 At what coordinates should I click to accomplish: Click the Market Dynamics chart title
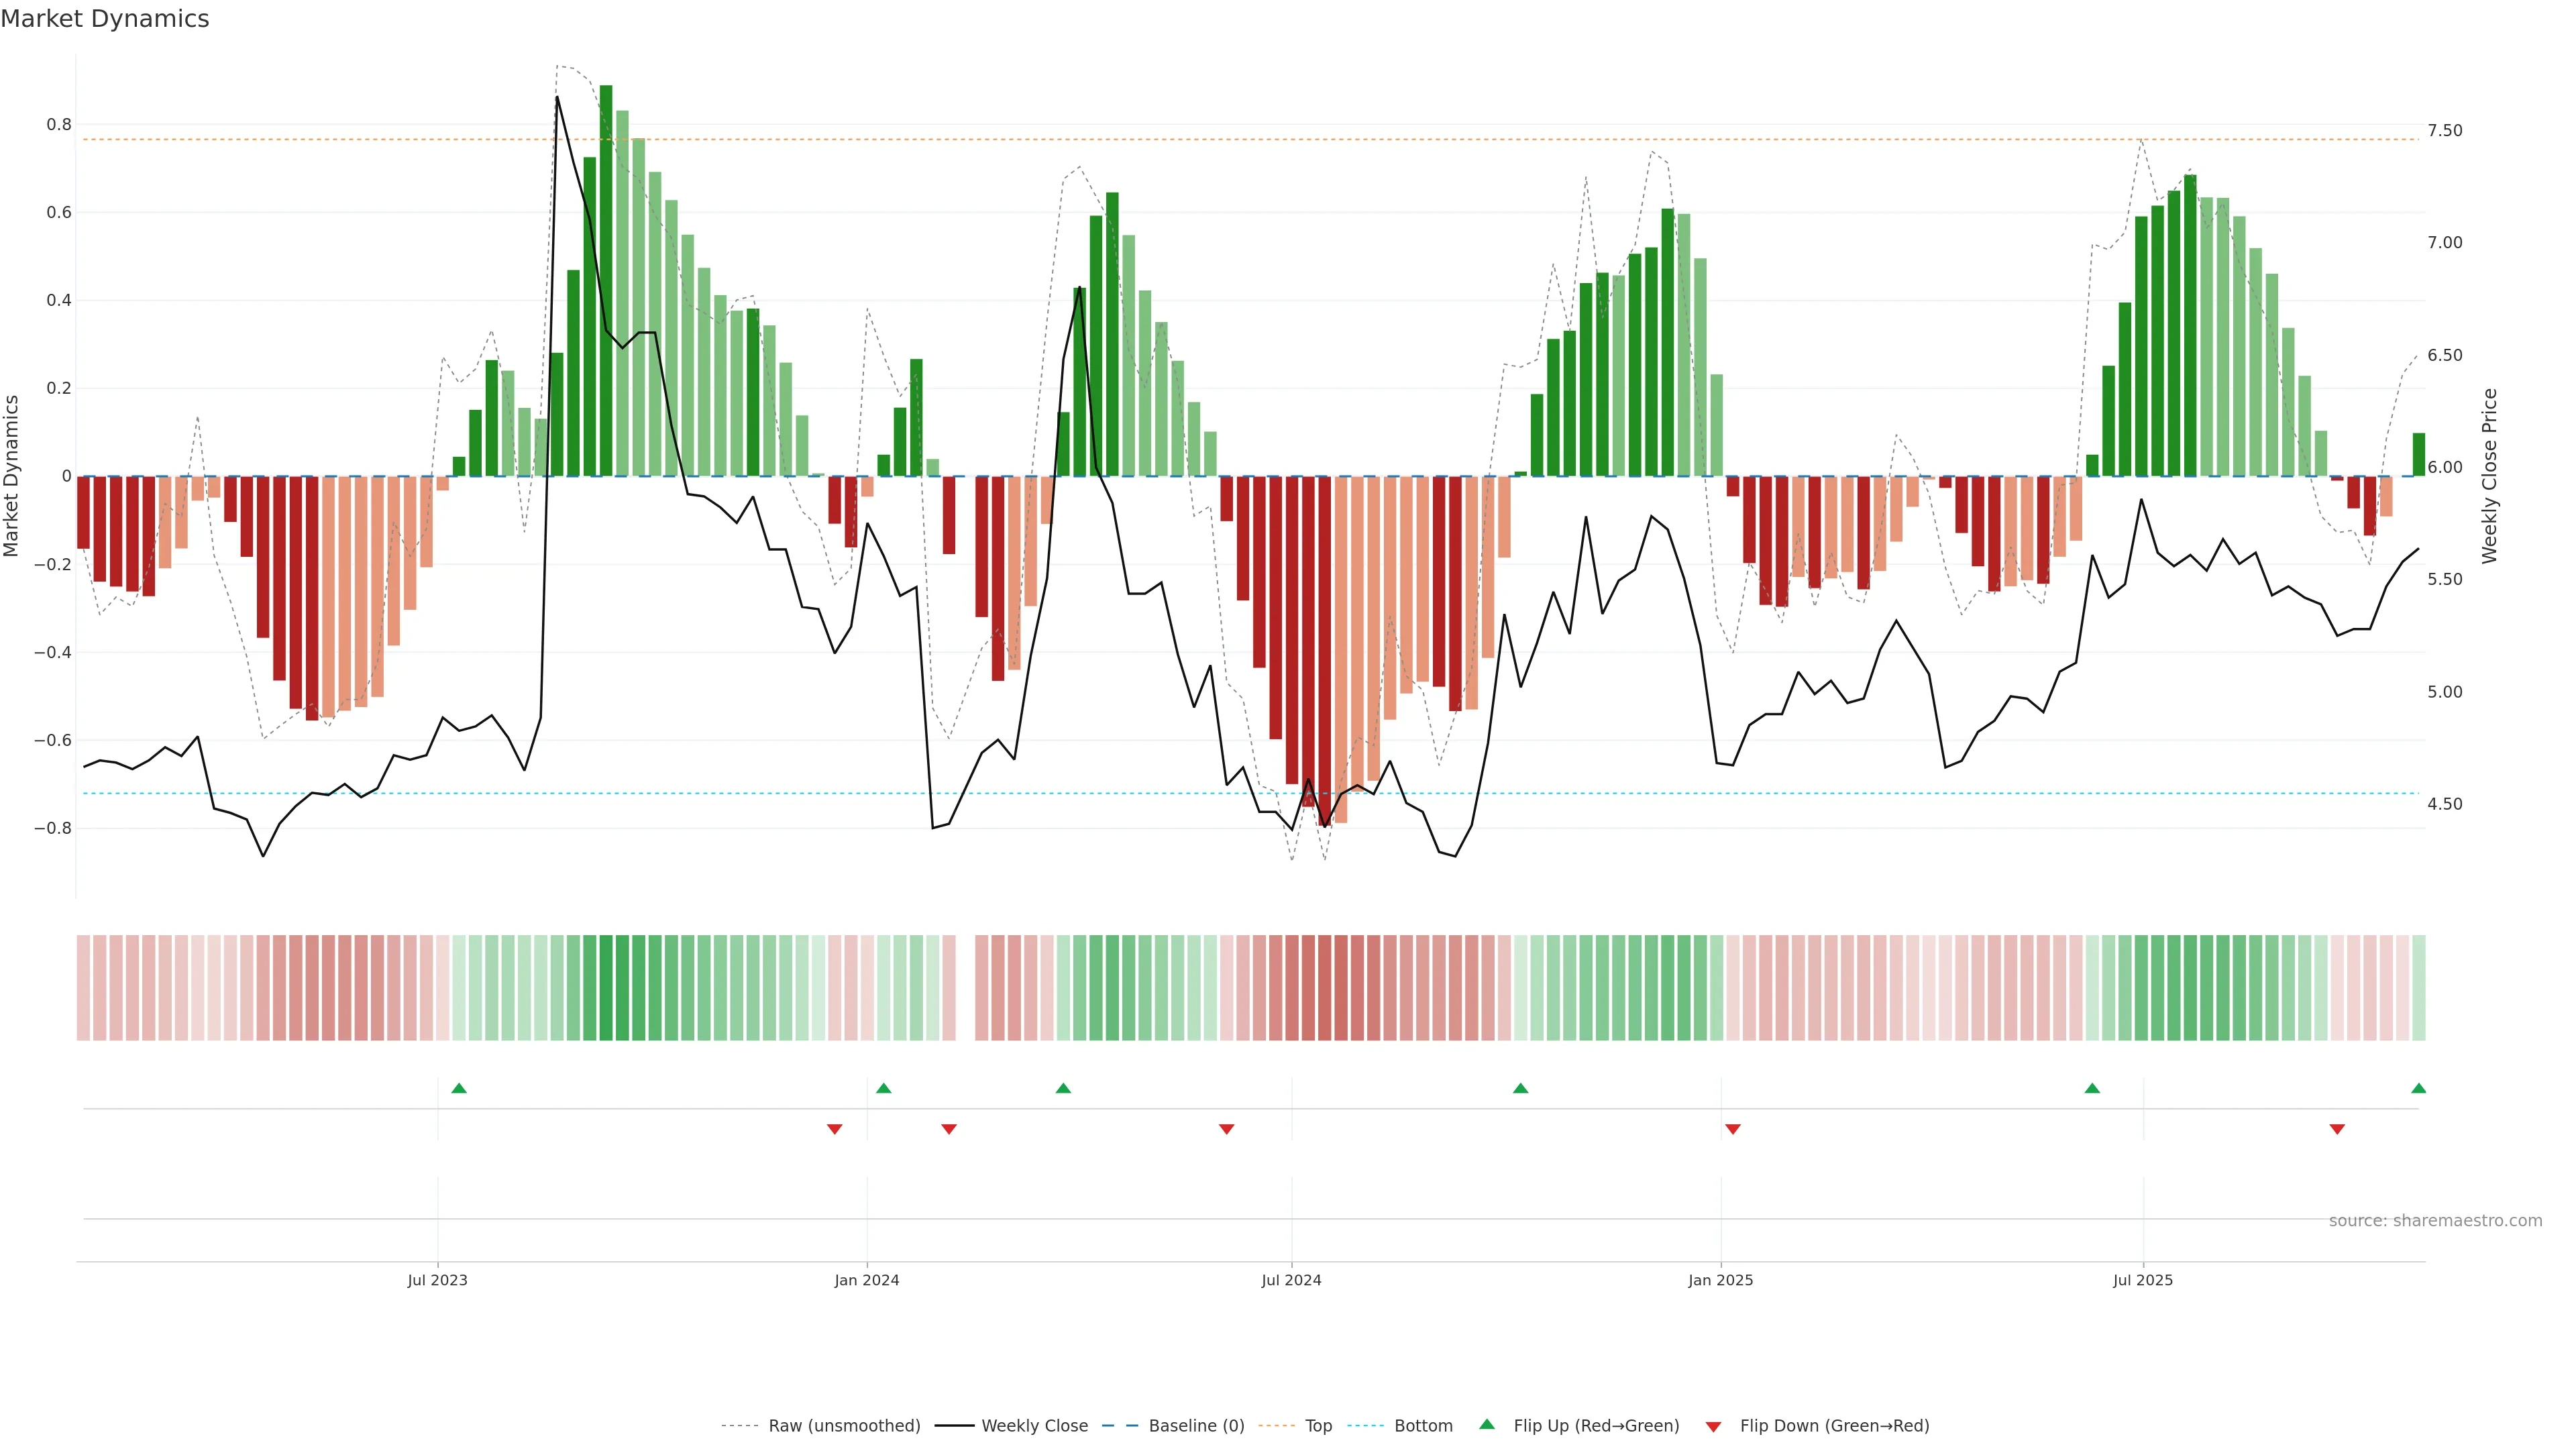point(105,19)
